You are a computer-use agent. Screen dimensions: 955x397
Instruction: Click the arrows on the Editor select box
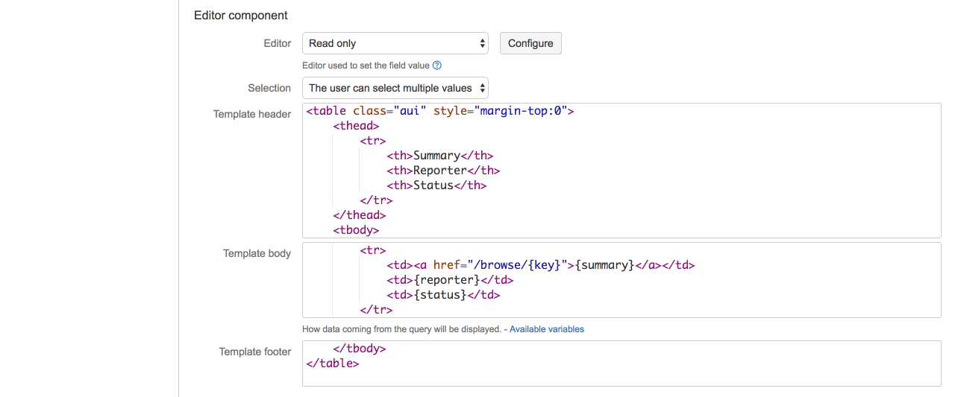(x=482, y=43)
